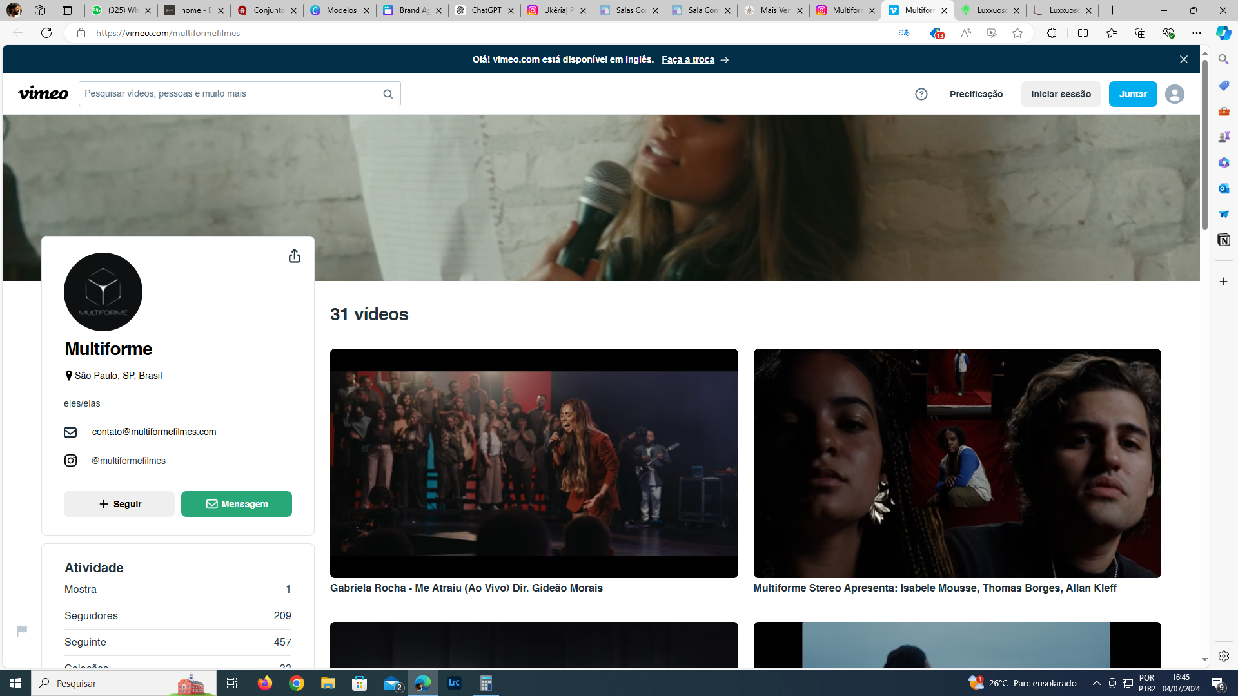1238x696 pixels.
Task: Click the Multiforme profile picture
Action: pyautogui.click(x=103, y=292)
